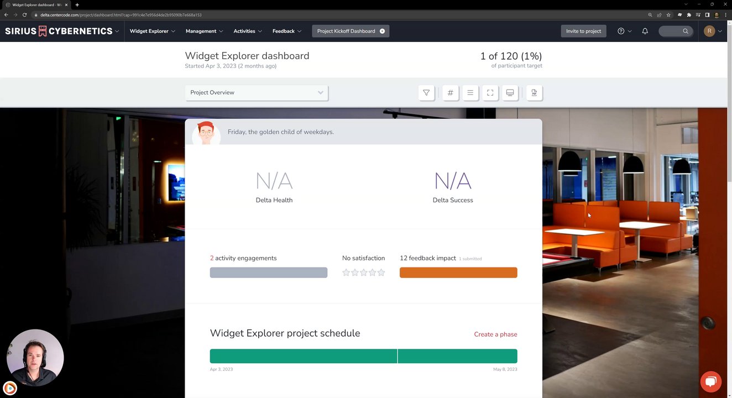
Task: Switch to list layout icon
Action: pos(470,93)
